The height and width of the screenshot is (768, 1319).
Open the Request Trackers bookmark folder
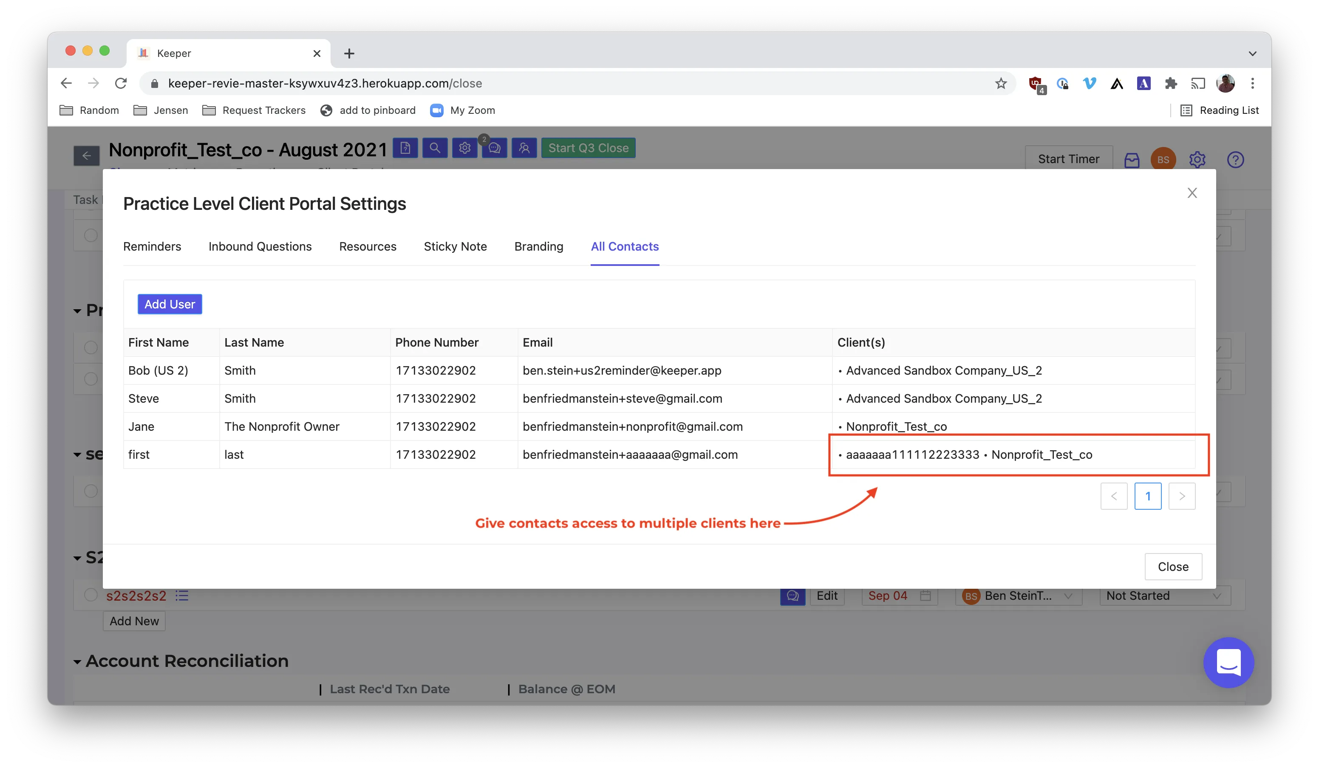(255, 110)
